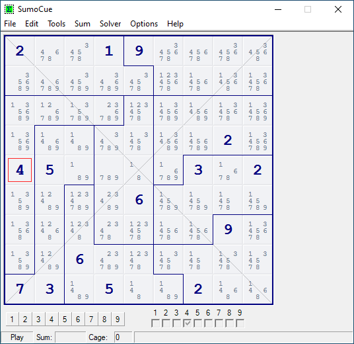Viewport: 354px width, 344px height.
Task: Enable the candidate 7 highlight checkbox
Action: click(x=219, y=323)
